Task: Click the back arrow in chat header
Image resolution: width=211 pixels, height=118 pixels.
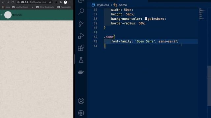Action: [x=2, y=15]
